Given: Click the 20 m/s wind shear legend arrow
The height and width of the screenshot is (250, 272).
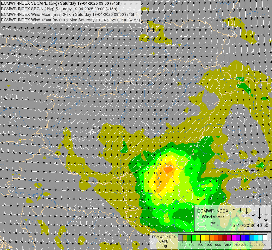Looking at the screenshot, I should [x=247, y=211].
